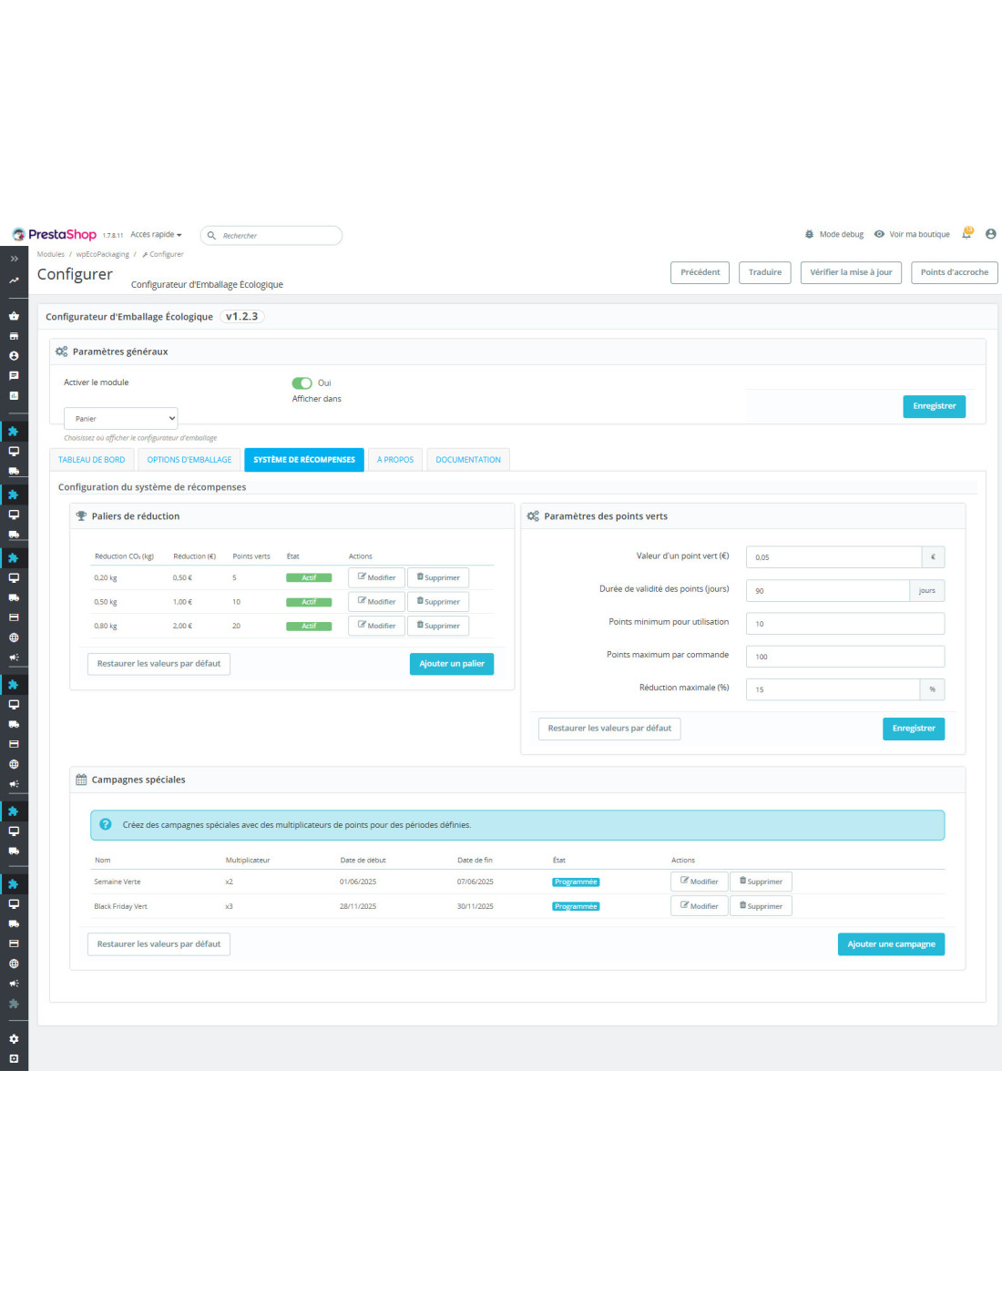Open Orders basket icon in sidebar
Viewport: 1002px width, 1295px height.
pos(14,316)
